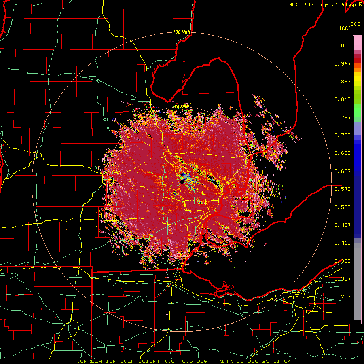Click the 0.5 DEG elevation text in the caption
The height and width of the screenshot is (364, 364).
(195, 361)
